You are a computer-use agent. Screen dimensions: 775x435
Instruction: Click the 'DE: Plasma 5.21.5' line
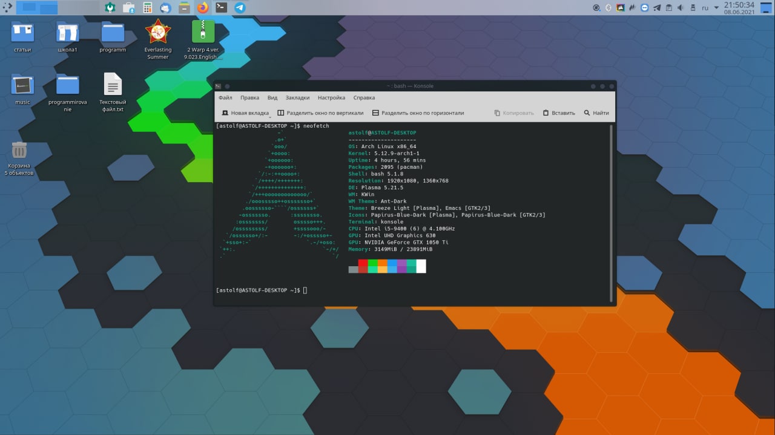click(x=376, y=188)
